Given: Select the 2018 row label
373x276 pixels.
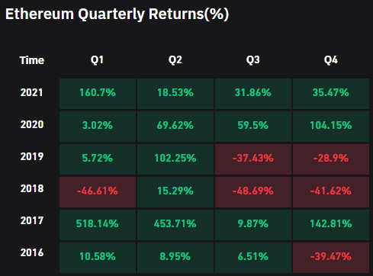Looking at the screenshot, I should click(x=32, y=188).
